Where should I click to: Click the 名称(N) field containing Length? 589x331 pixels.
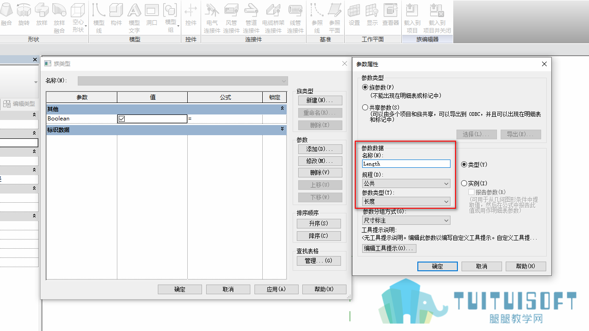pos(406,164)
